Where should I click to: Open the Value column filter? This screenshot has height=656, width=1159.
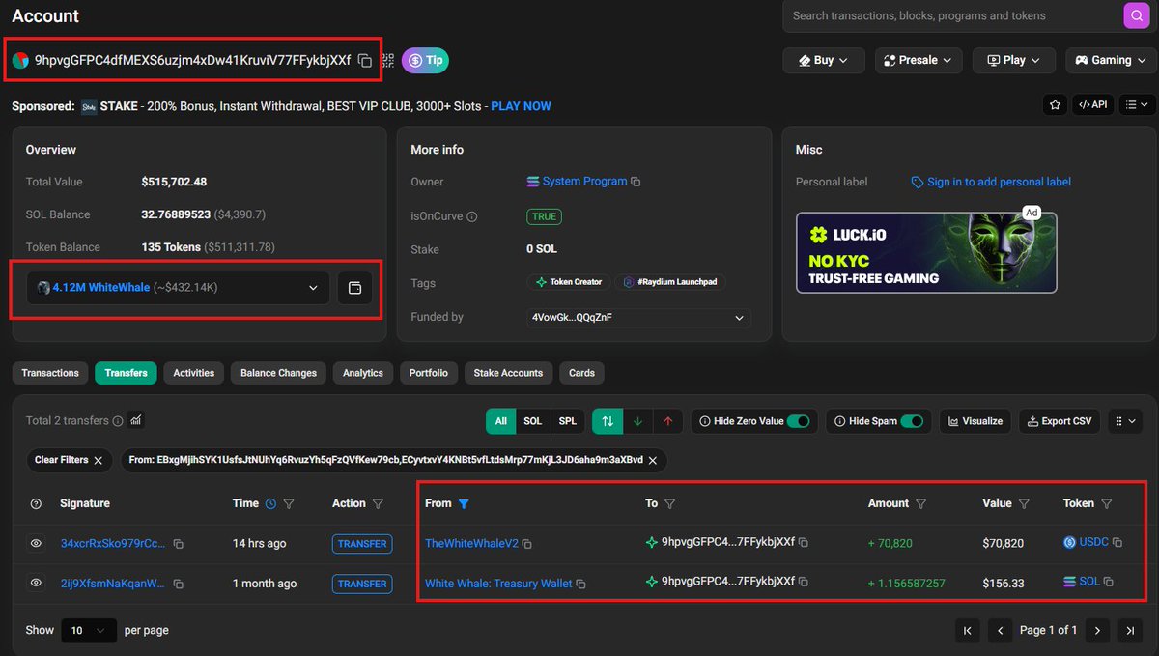(x=1024, y=503)
